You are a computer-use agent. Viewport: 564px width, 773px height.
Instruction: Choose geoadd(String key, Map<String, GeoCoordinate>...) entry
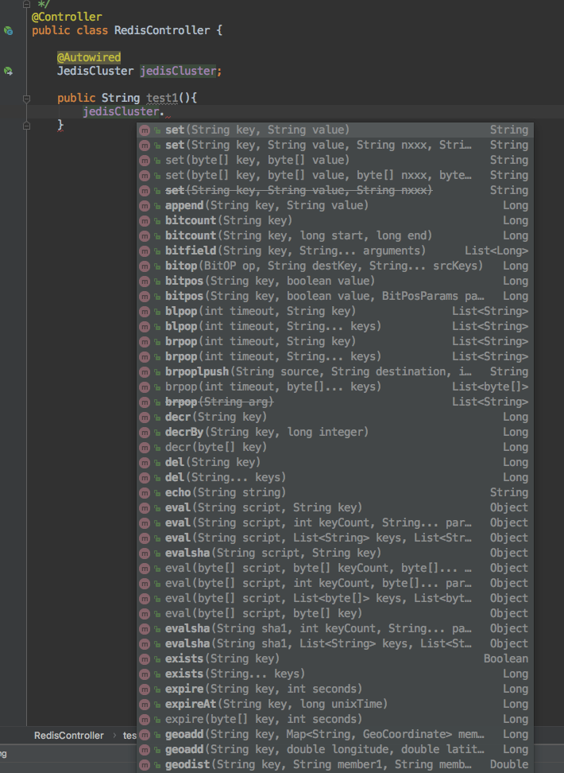335,735
